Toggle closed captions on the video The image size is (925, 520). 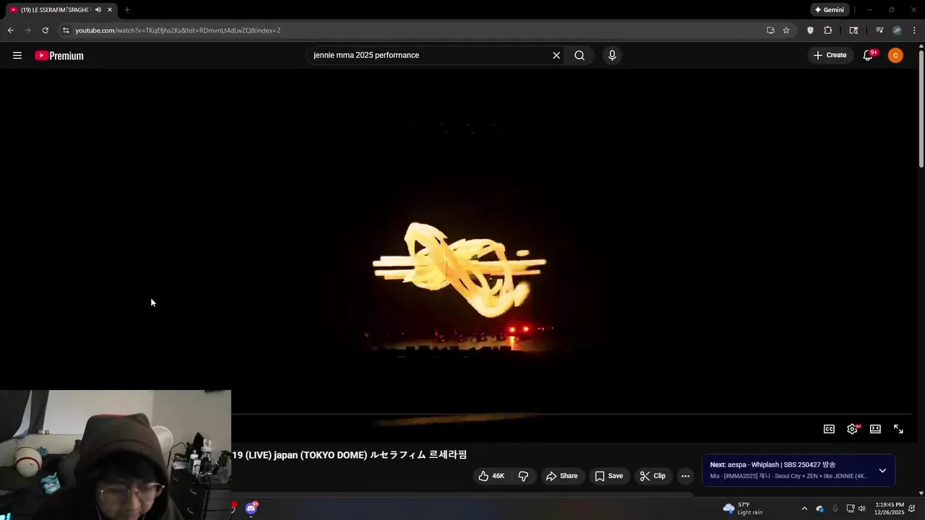(x=829, y=429)
